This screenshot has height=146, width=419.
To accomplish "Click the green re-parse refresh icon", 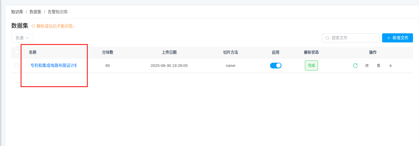I will click(x=355, y=66).
